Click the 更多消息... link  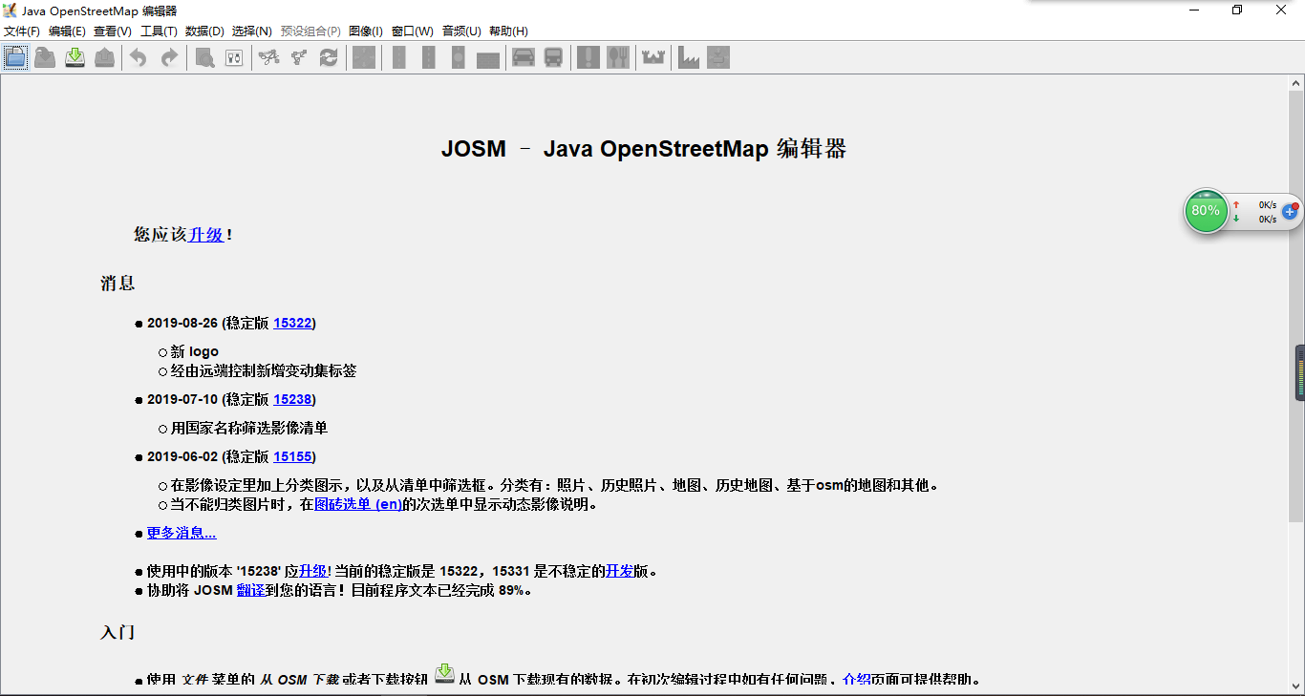(180, 533)
